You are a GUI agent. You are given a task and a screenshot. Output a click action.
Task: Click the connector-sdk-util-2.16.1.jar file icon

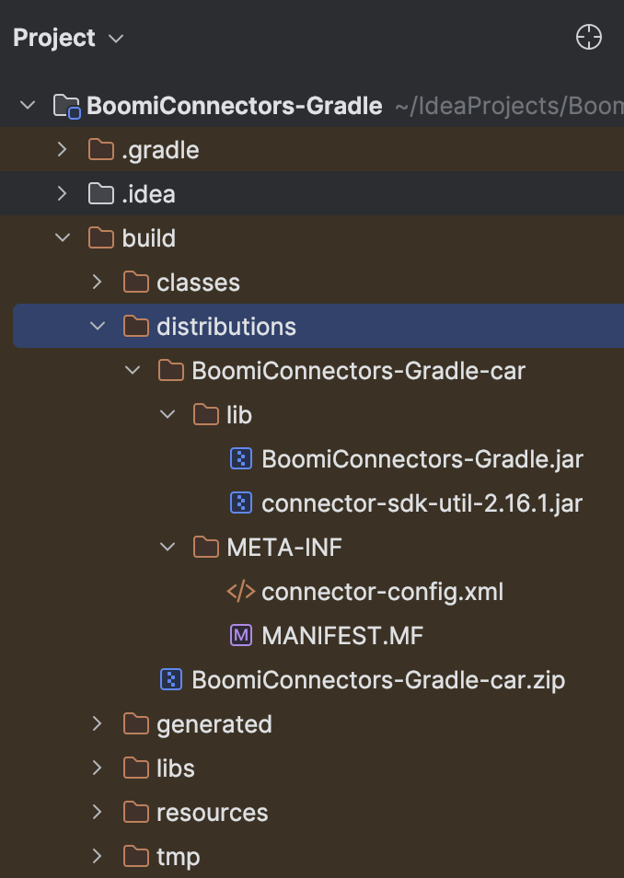pos(240,503)
